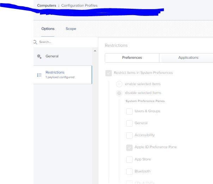Switch to the Scope tab

coord(71,29)
